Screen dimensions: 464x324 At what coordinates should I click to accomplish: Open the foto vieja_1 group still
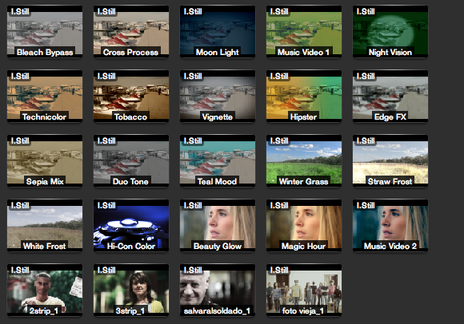click(x=304, y=290)
